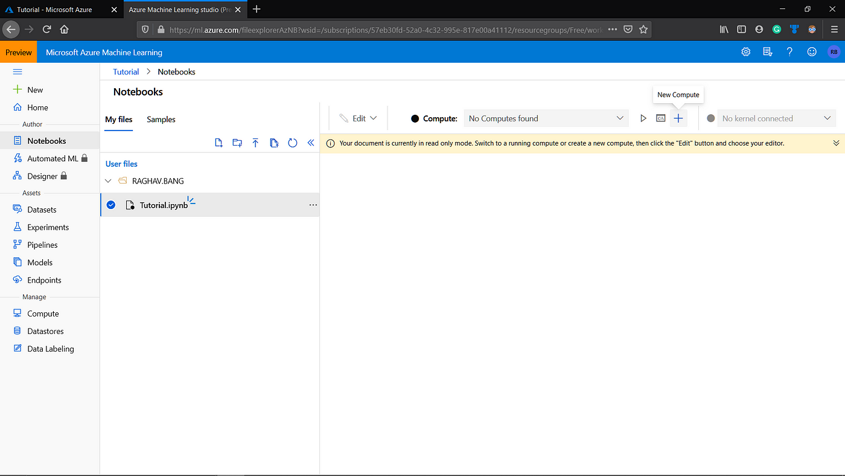Refresh the notebook file list
The image size is (845, 476).
(293, 143)
